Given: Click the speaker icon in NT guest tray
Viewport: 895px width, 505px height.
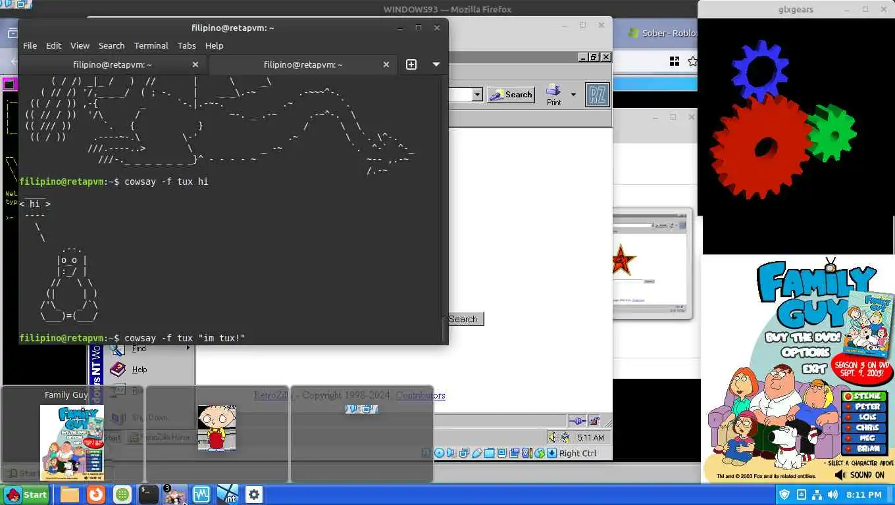Looking at the screenshot, I should point(552,437).
